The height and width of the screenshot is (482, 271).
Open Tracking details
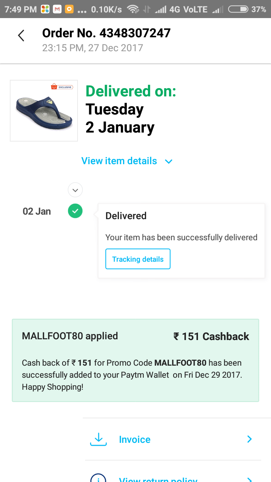pos(138,259)
